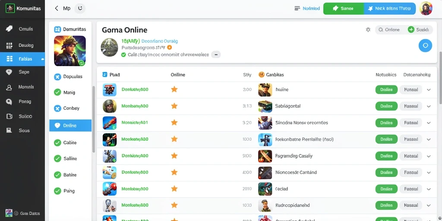
Task: Click the panel vertical scrollbar
Action: (94, 119)
